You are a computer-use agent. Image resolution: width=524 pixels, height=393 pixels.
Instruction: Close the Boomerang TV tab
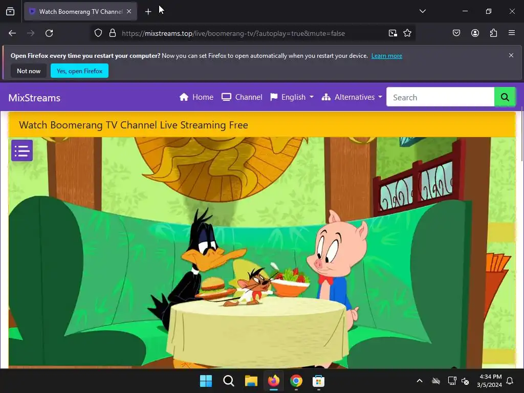click(129, 11)
